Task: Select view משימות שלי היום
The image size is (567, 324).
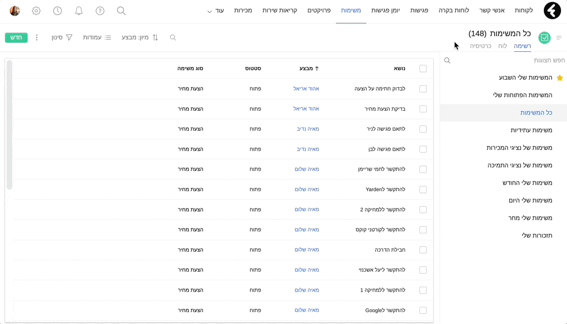Action: tap(530, 200)
